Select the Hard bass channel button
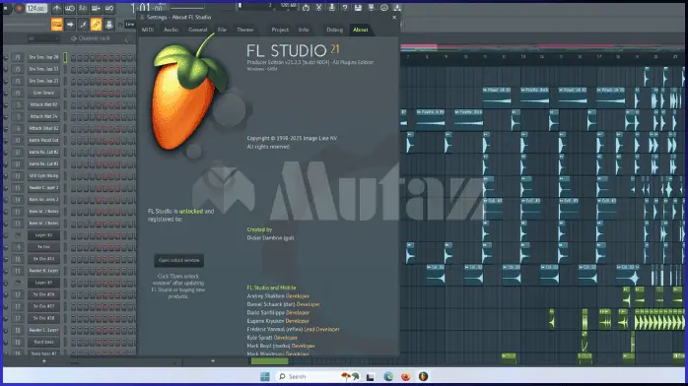The width and height of the screenshot is (688, 386). tap(44, 342)
